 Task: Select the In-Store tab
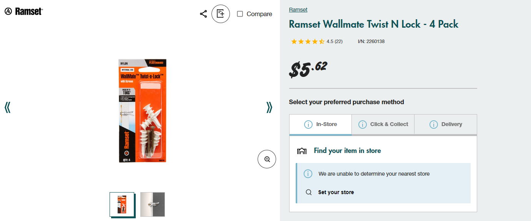point(320,125)
